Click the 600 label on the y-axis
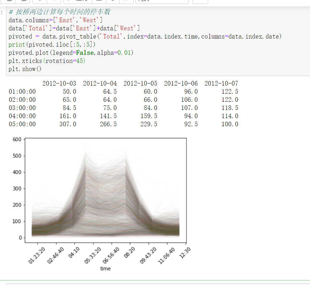Image resolution: width=310 pixels, height=285 pixels. (17, 139)
